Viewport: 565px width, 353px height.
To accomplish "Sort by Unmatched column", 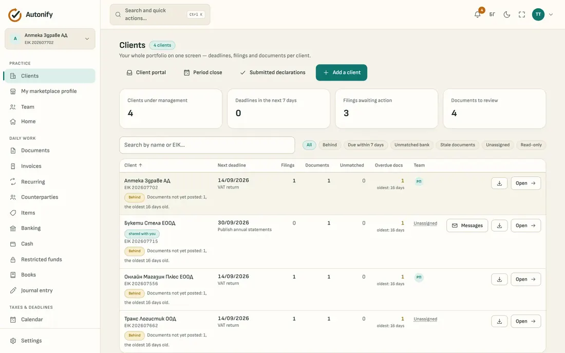I will [352, 165].
